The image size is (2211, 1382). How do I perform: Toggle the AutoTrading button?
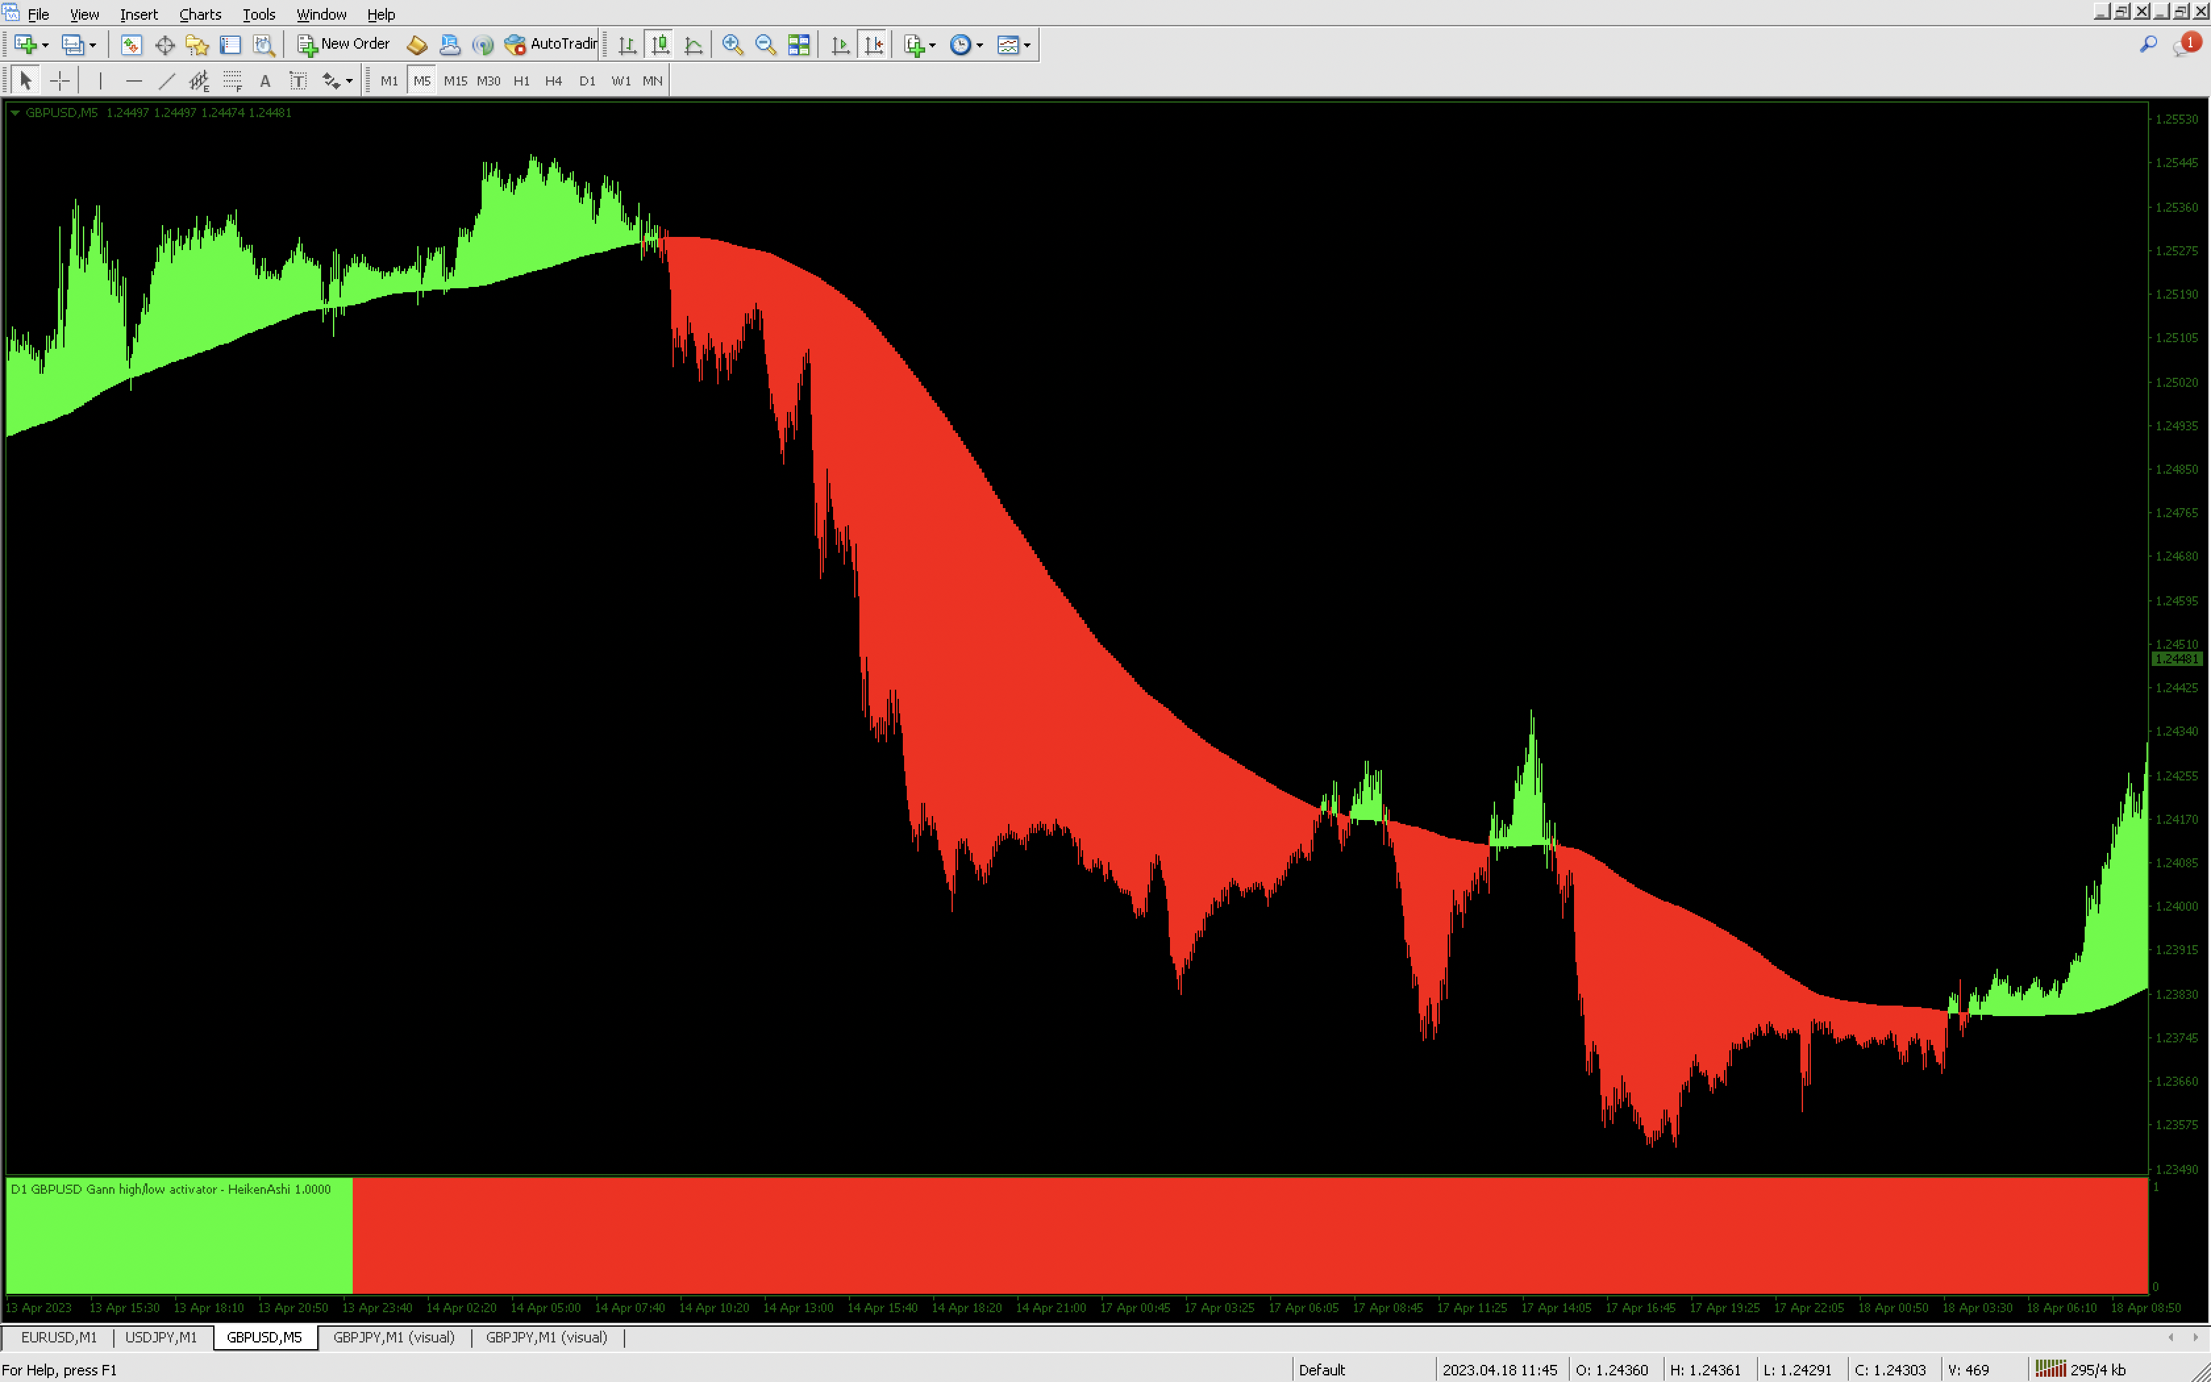click(x=552, y=44)
